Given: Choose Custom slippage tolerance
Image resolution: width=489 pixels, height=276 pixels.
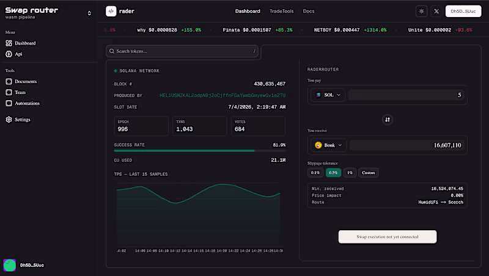Looking at the screenshot, I should 369,173.
